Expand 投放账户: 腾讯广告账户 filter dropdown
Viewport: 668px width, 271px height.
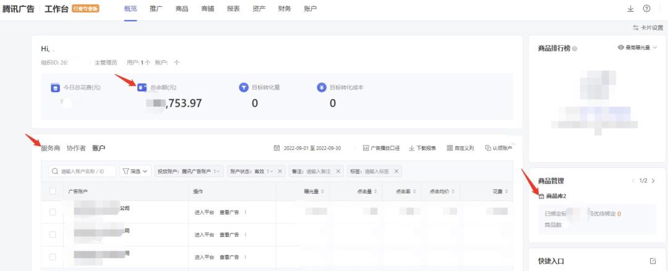[189, 172]
